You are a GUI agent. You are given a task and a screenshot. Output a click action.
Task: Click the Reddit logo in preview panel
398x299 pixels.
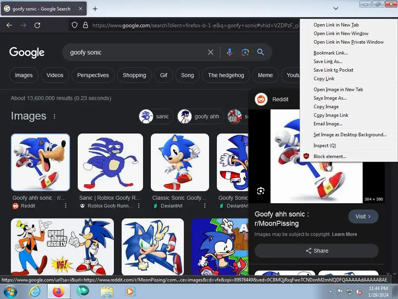pyautogui.click(x=261, y=99)
